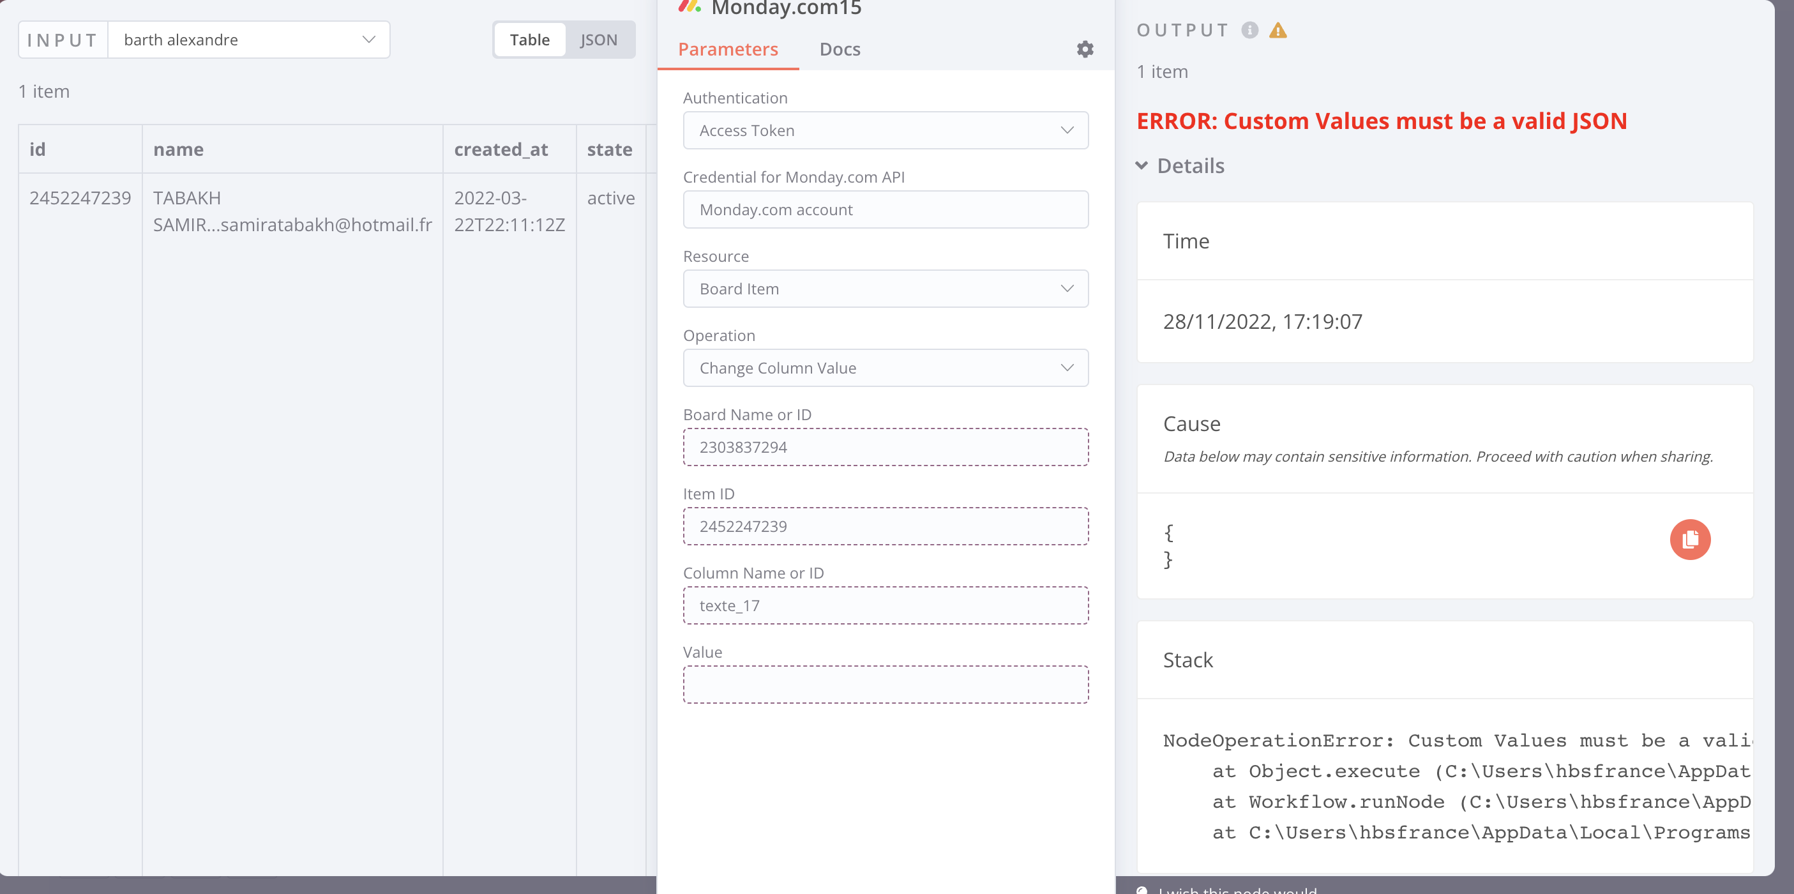Image resolution: width=1794 pixels, height=894 pixels.
Task: Click the Item ID expression field
Action: pyautogui.click(x=885, y=526)
